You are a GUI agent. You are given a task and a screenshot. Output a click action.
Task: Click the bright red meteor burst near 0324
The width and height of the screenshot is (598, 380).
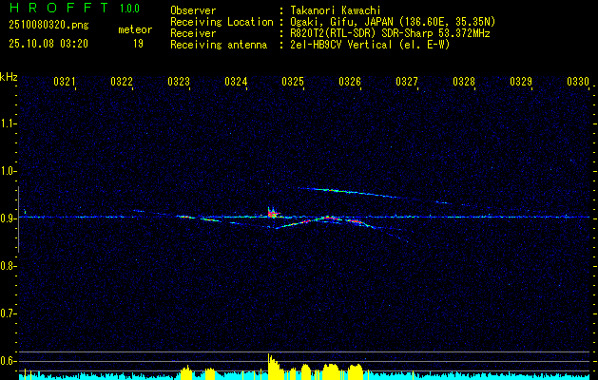click(273, 214)
